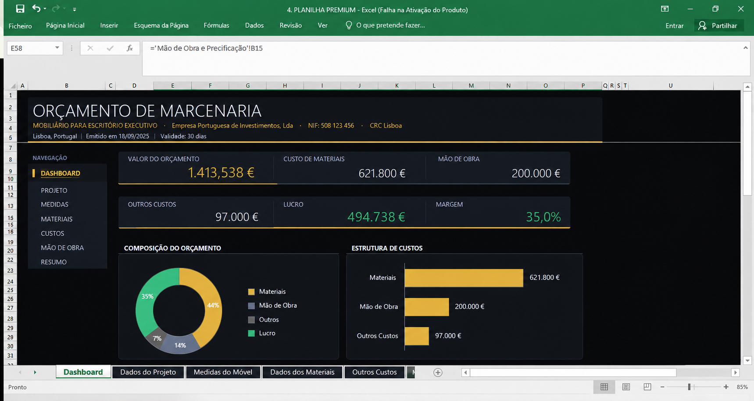
Task: Switch to Medidas do Móvel sheet tab
Action: pos(223,372)
